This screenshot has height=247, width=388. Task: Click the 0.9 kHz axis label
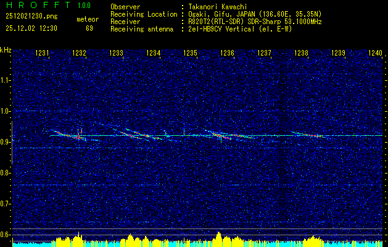pos(6,142)
